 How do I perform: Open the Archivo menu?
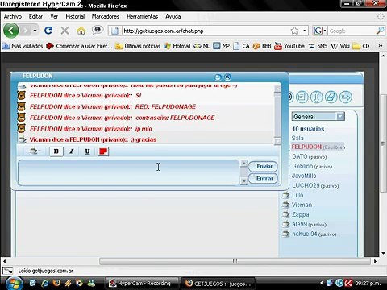point(13,17)
